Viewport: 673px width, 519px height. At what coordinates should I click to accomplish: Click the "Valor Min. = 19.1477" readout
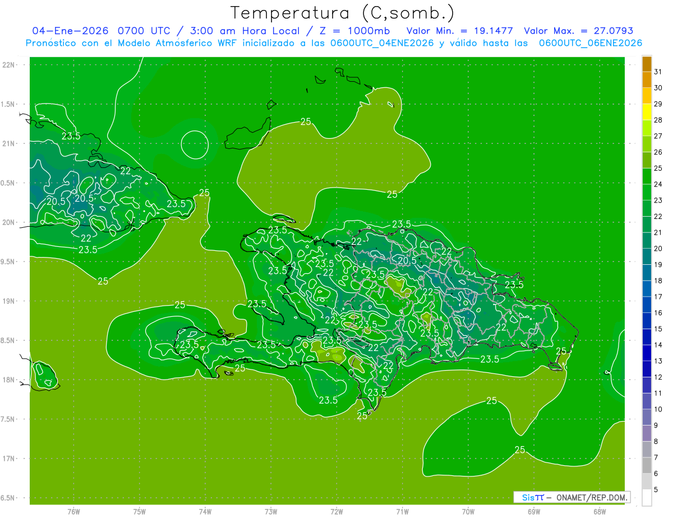tap(459, 31)
